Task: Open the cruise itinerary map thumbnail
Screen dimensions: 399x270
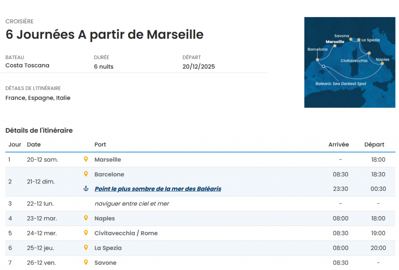Action: pyautogui.click(x=350, y=62)
